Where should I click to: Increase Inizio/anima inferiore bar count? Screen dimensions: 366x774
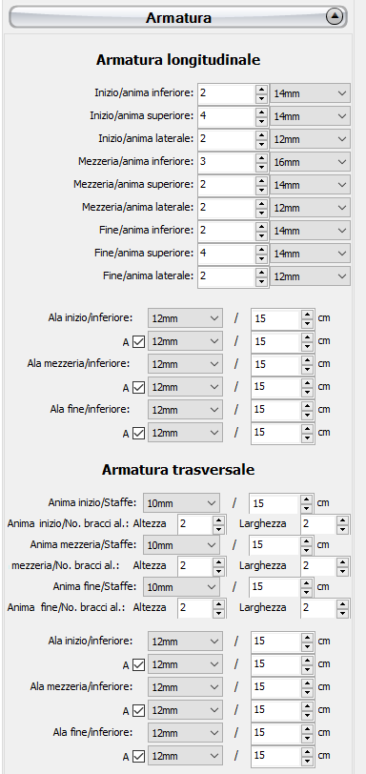[x=261, y=89]
